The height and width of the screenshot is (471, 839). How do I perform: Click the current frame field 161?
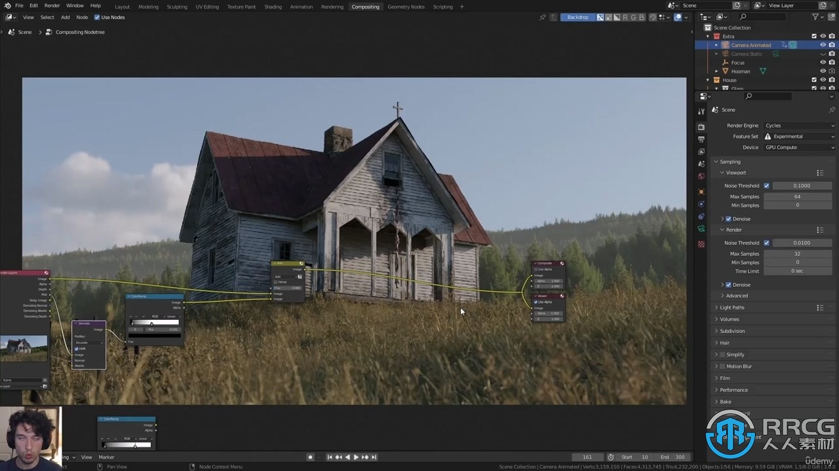tap(587, 457)
